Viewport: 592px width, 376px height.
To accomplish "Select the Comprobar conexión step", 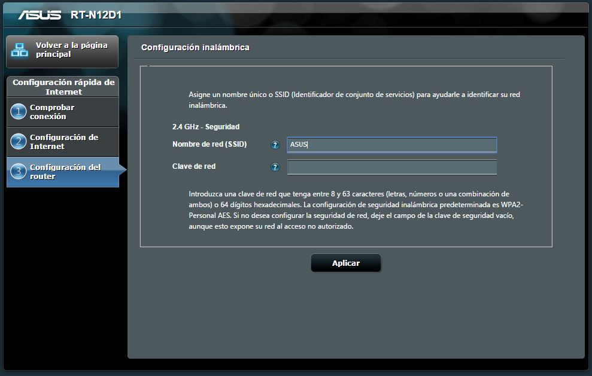I will [x=52, y=112].
